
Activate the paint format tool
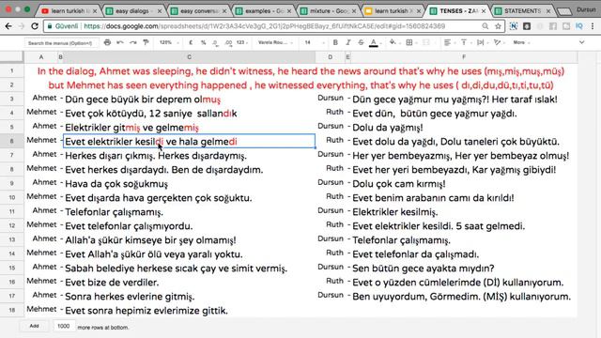pyautogui.click(x=146, y=42)
